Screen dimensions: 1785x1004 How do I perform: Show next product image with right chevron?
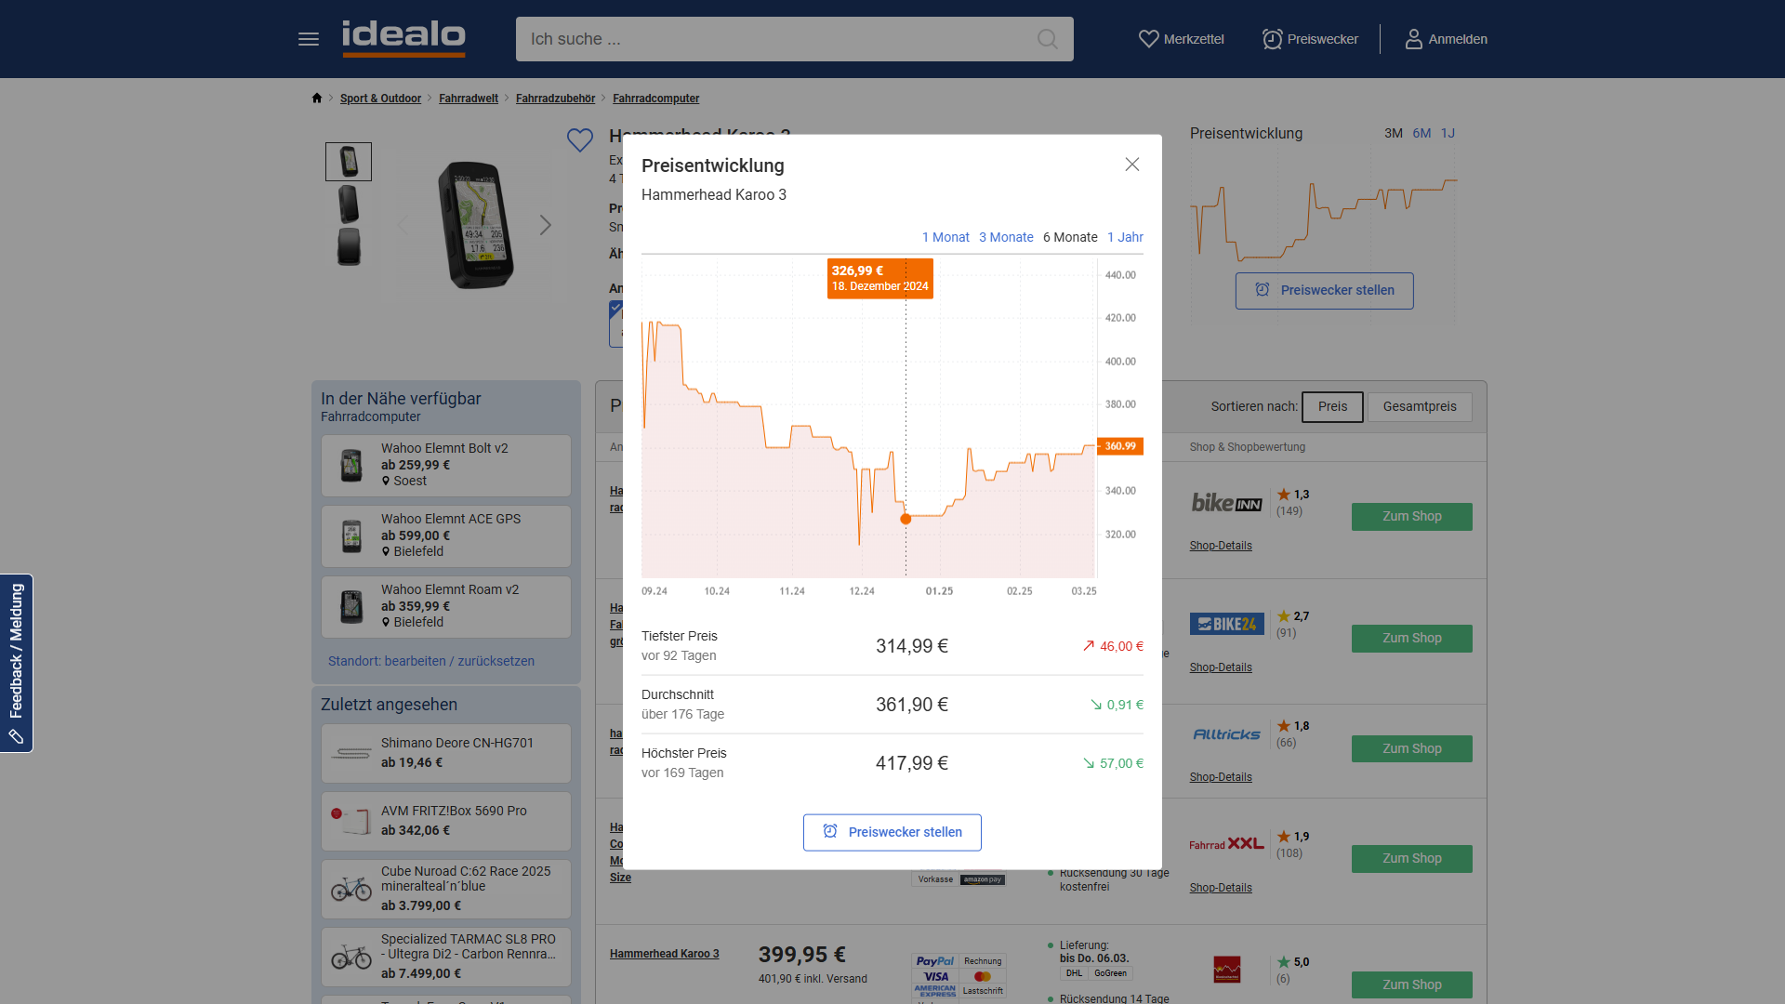click(x=546, y=225)
